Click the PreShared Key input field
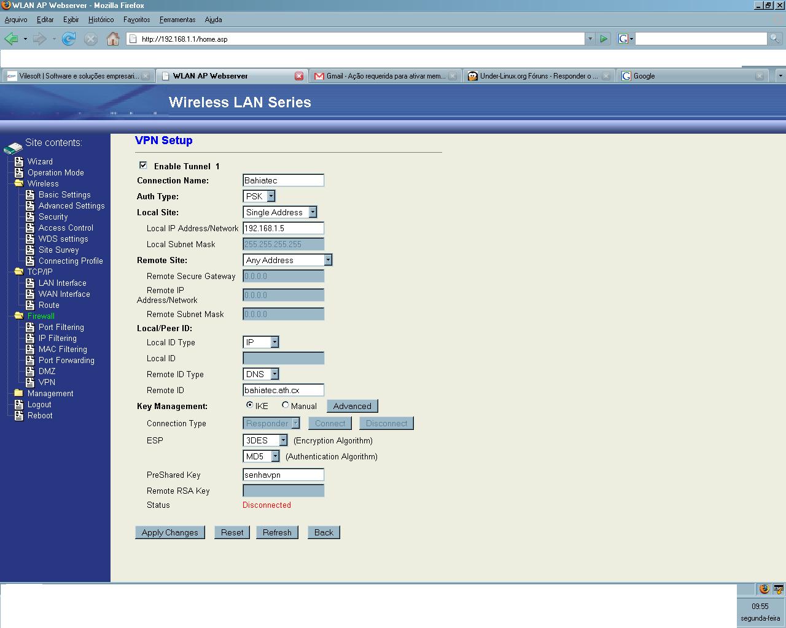This screenshot has width=786, height=628. click(x=283, y=475)
